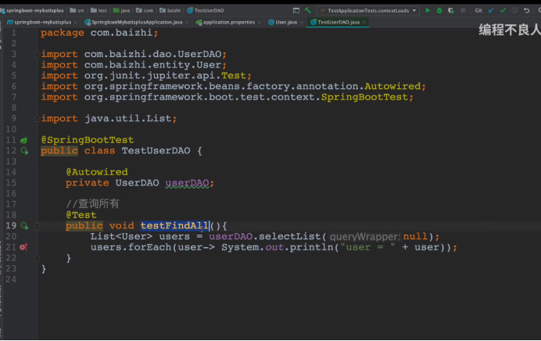Click Git update project arrow icon
This screenshot has width=541, height=341.
490,10
